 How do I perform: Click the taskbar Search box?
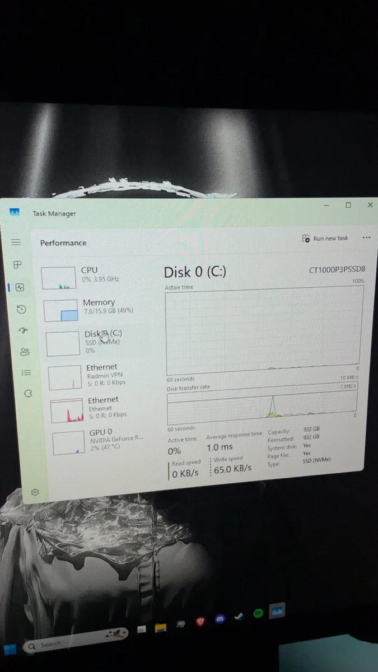[x=76, y=640]
